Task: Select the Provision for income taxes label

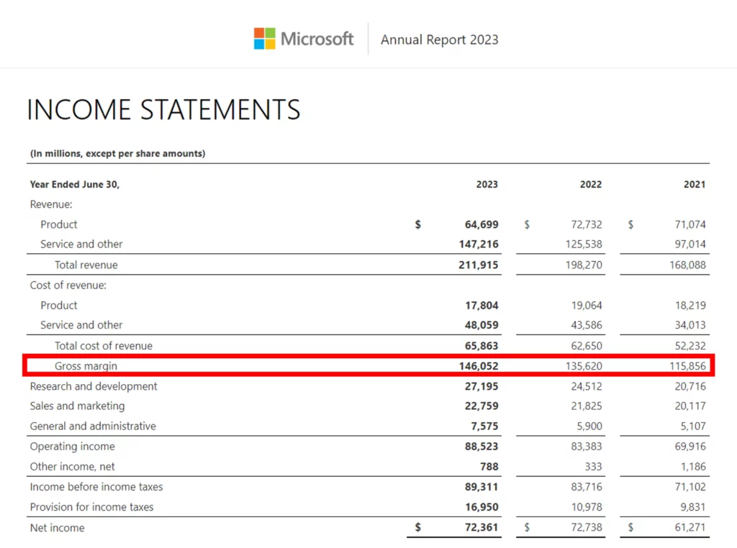Action: (x=91, y=507)
